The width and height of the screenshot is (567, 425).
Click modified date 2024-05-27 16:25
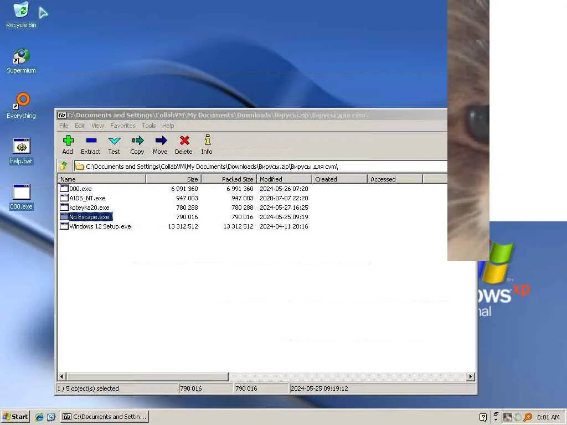[284, 208]
